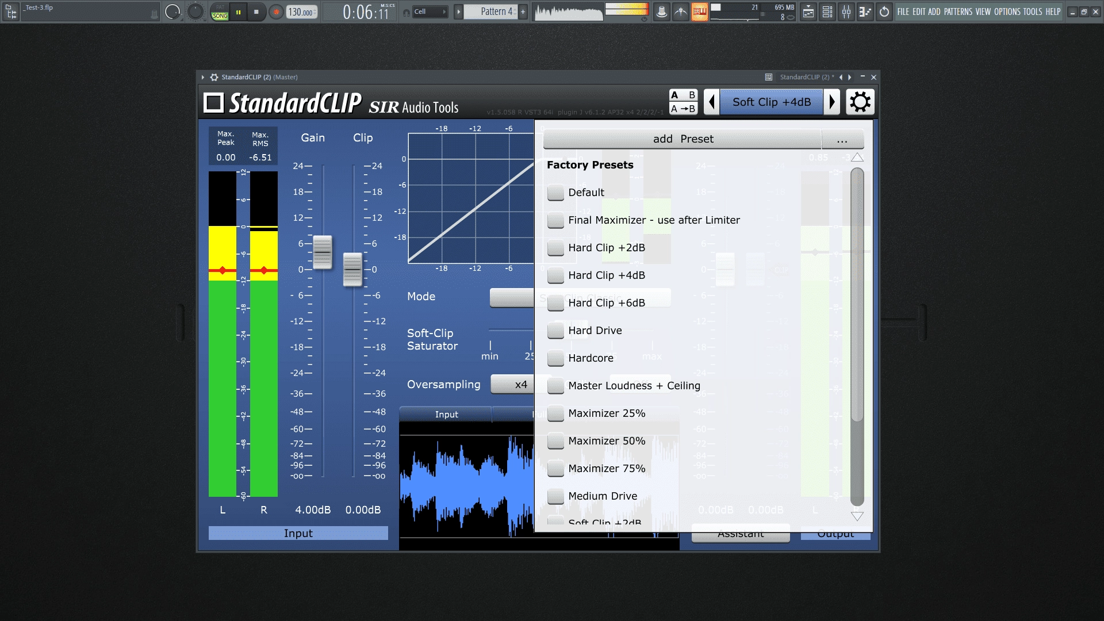Pause playback with the yellow pause button
Image resolution: width=1104 pixels, height=621 pixels.
238,11
